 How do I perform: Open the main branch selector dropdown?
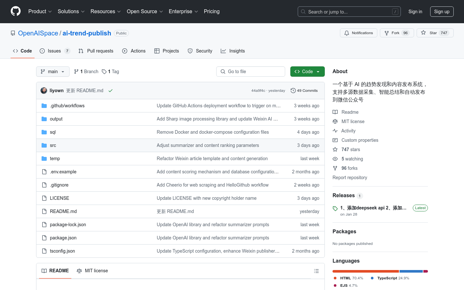[53, 72]
